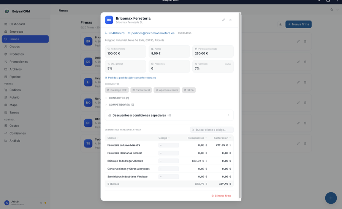The width and height of the screenshot is (342, 209).
Task: Click the Tareas icon in sidebar
Action: [x=6, y=112]
